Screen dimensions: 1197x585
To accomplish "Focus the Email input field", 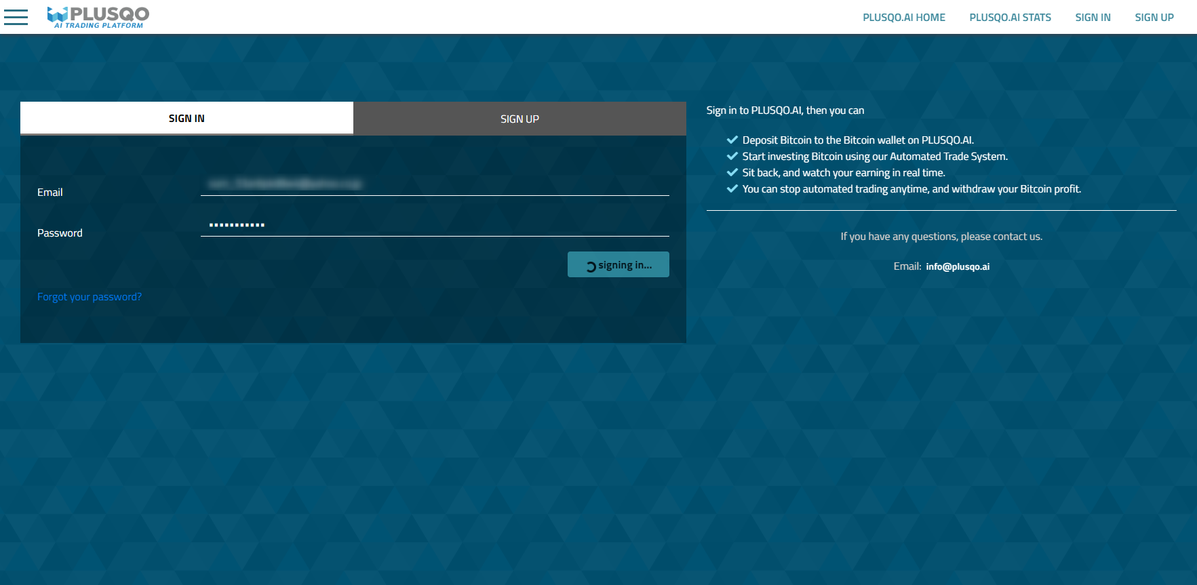I will [435, 184].
